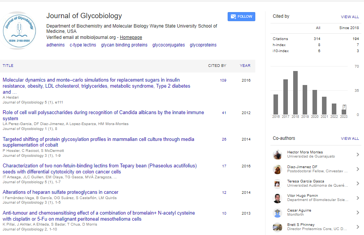Open the Homepage link
Image resolution: width=364 pixels, height=235 pixels.
131,37
